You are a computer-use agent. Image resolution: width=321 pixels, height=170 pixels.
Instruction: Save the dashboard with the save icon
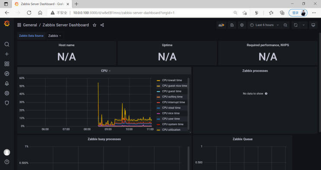pyautogui.click(x=232, y=25)
